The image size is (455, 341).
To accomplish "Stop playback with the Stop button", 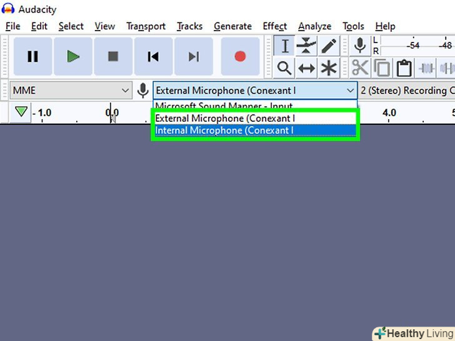I will (113, 56).
